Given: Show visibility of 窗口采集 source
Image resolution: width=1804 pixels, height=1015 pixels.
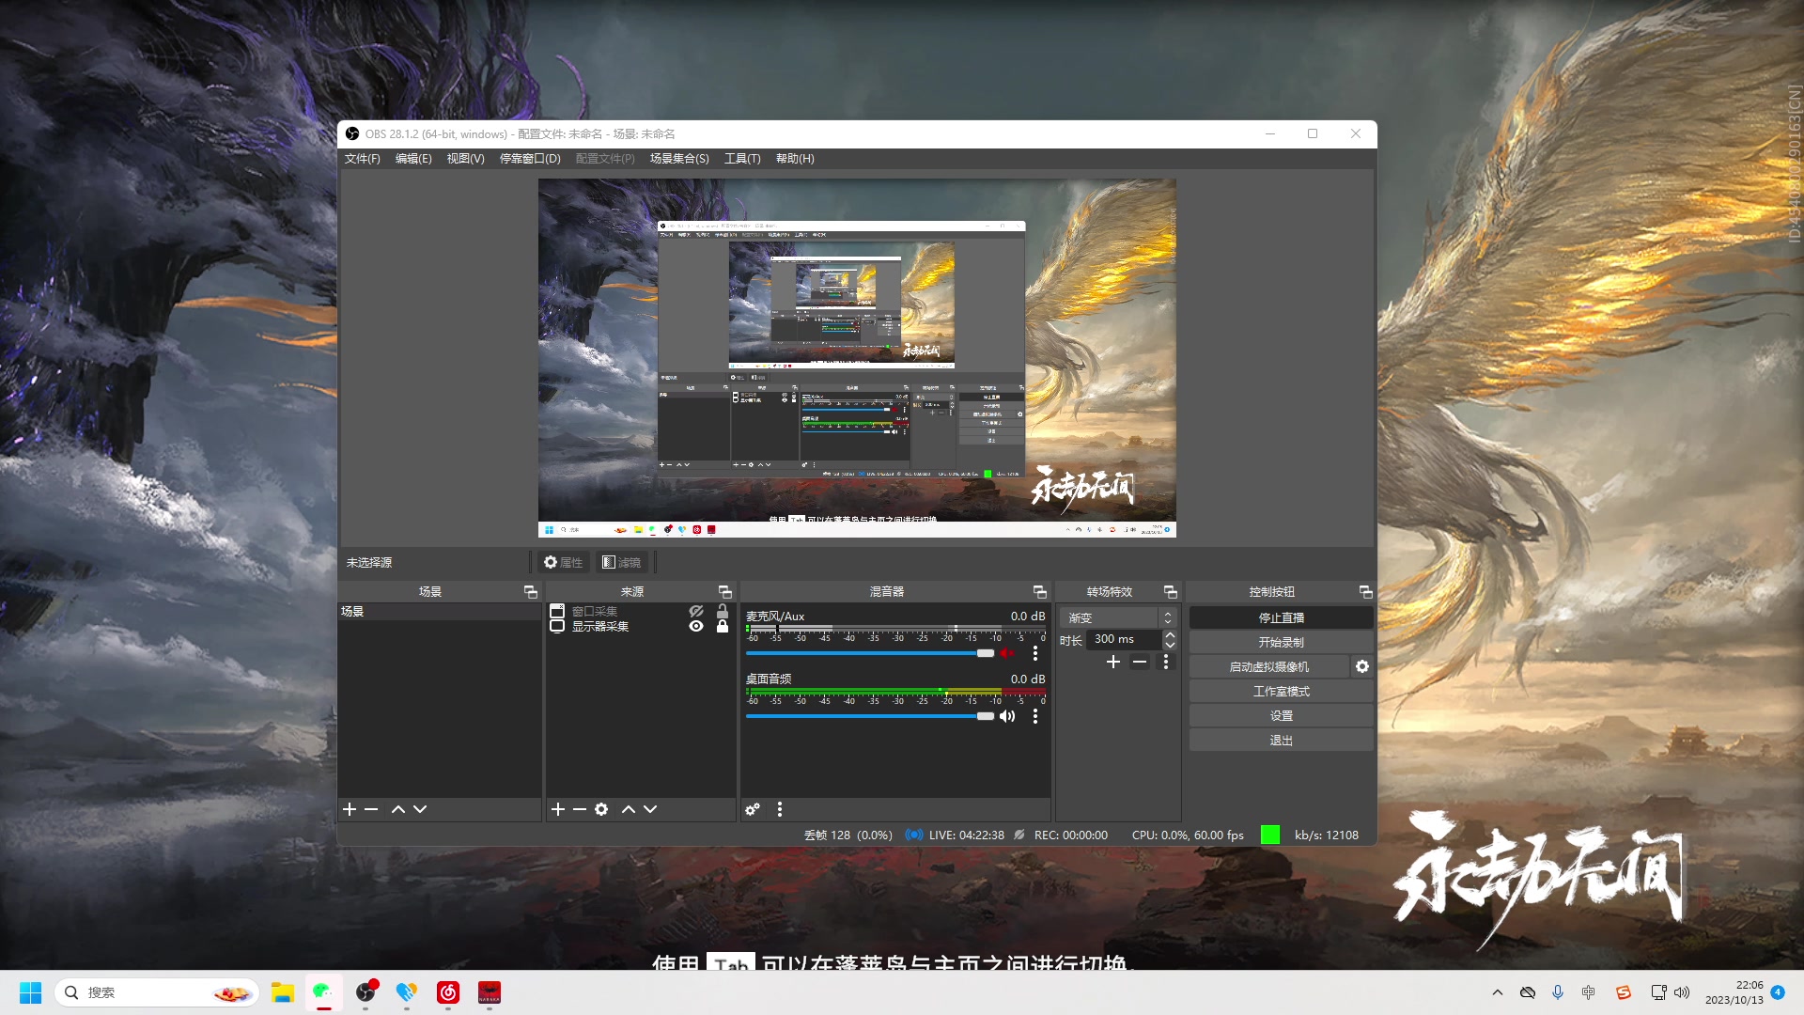Looking at the screenshot, I should point(696,611).
